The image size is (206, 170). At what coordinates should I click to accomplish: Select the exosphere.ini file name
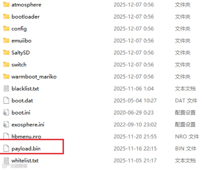(x=28, y=125)
